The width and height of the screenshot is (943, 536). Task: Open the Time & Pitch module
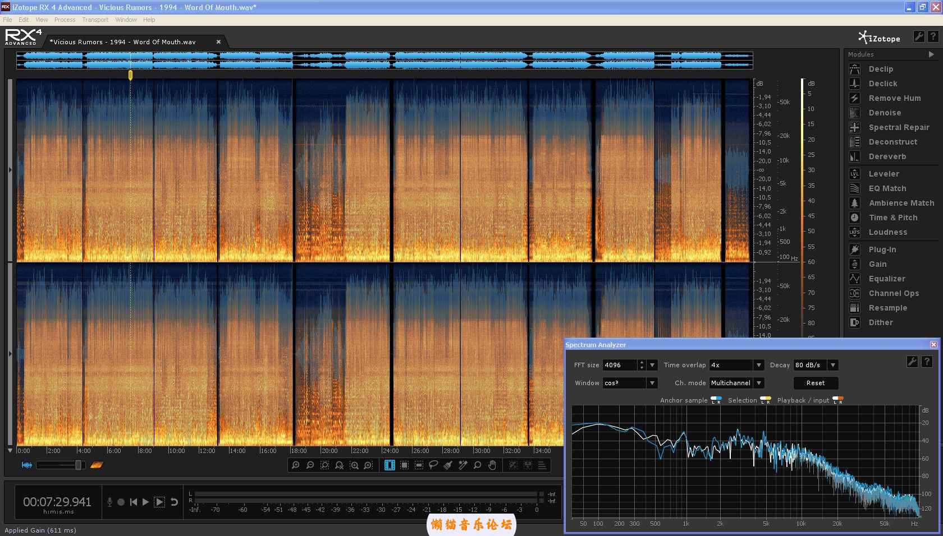click(892, 218)
